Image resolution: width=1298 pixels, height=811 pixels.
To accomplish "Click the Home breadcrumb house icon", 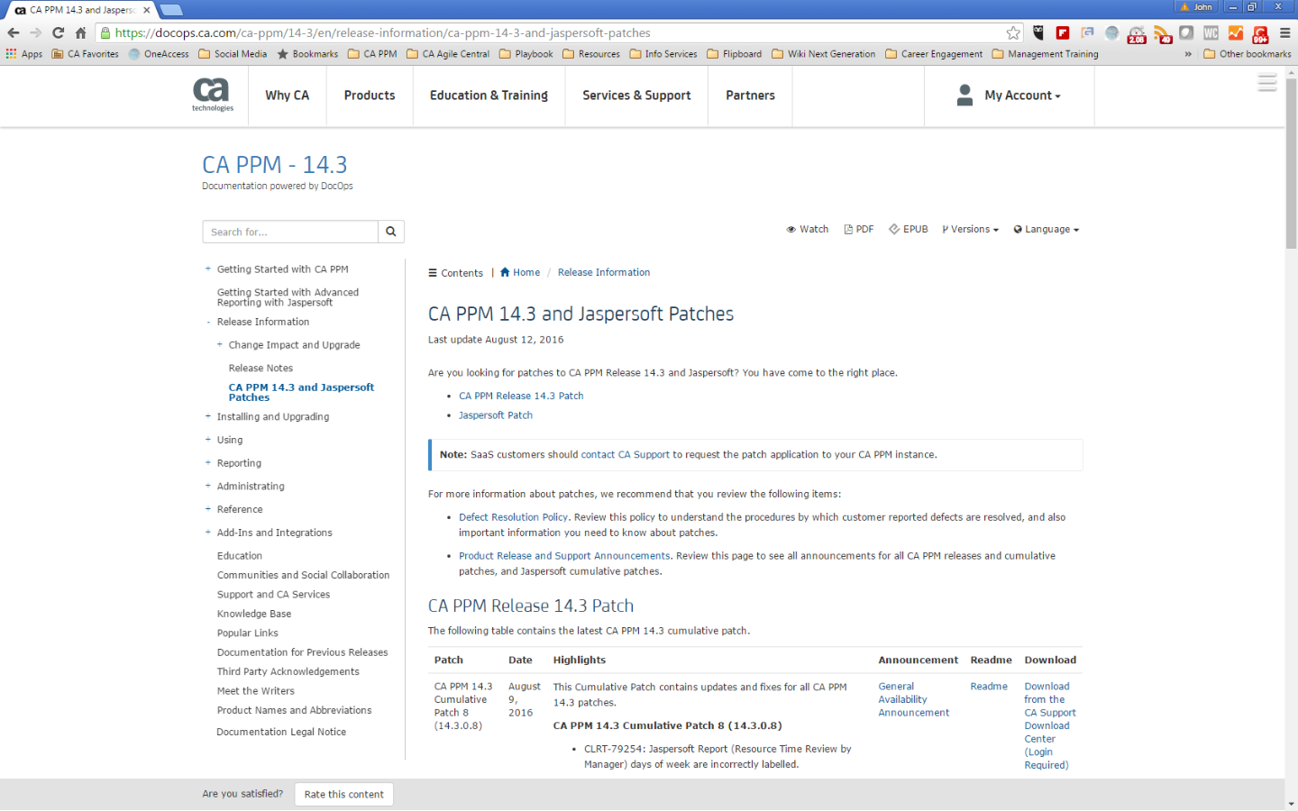I will (x=506, y=272).
